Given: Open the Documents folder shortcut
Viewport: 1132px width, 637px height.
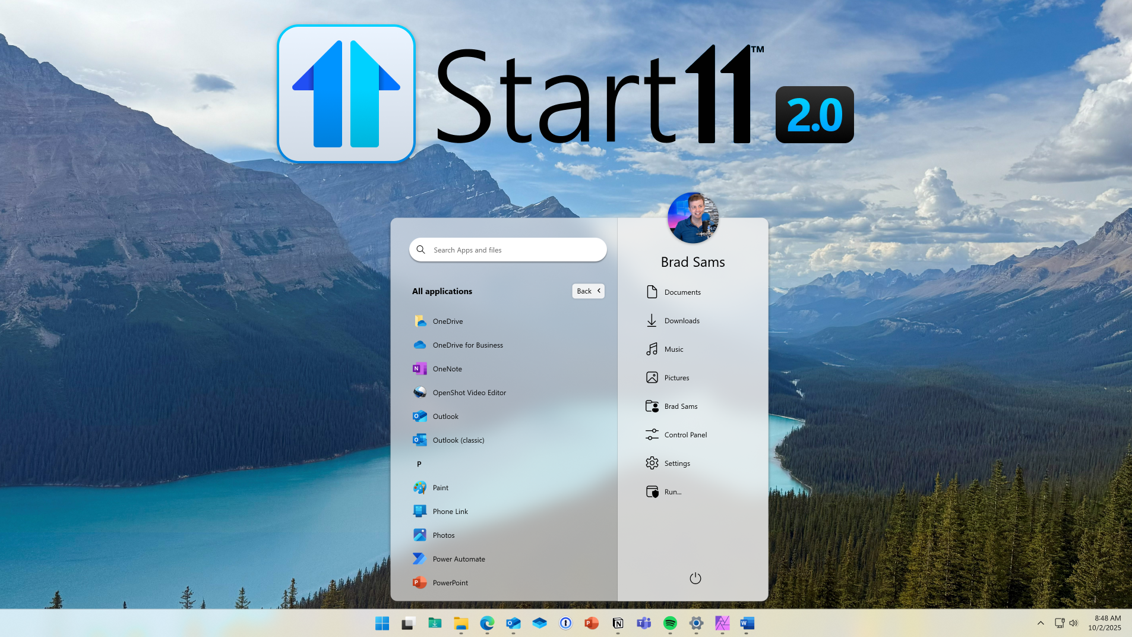Looking at the screenshot, I should 682,292.
